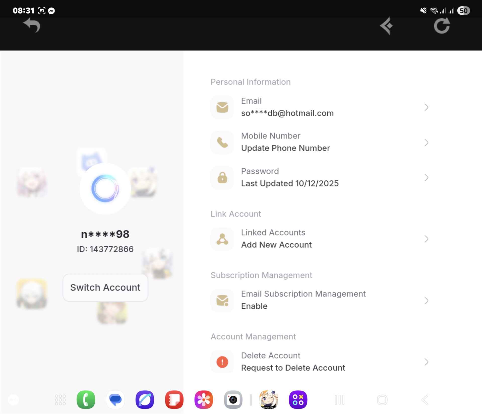482x414 pixels.
Task: Select Request to Delete Account
Action: 293,368
